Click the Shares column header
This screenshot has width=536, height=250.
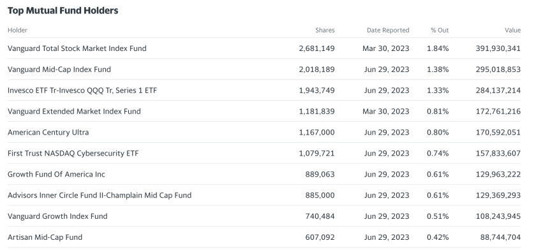[x=325, y=30]
